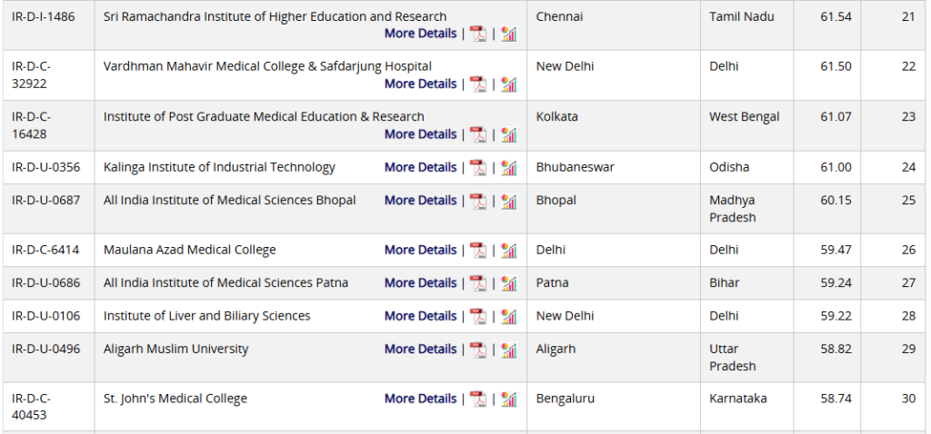The width and height of the screenshot is (931, 434).
Task: Open PDF icon for Sri Ramachandra Institute
Action: point(477,34)
